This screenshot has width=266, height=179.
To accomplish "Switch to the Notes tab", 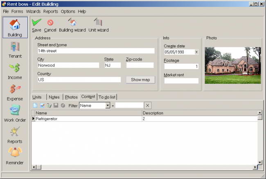I will (x=54, y=97).
